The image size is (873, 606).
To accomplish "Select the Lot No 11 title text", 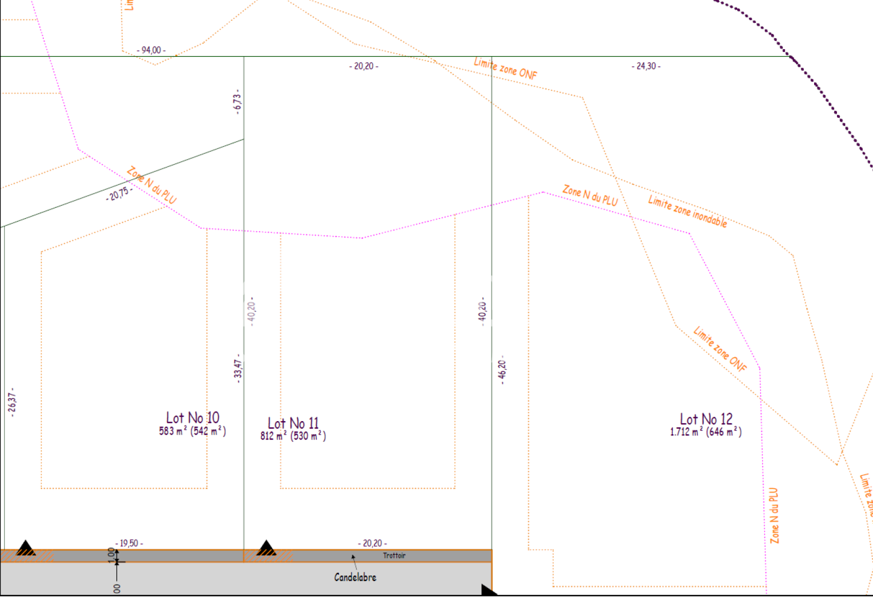I will coord(293,423).
